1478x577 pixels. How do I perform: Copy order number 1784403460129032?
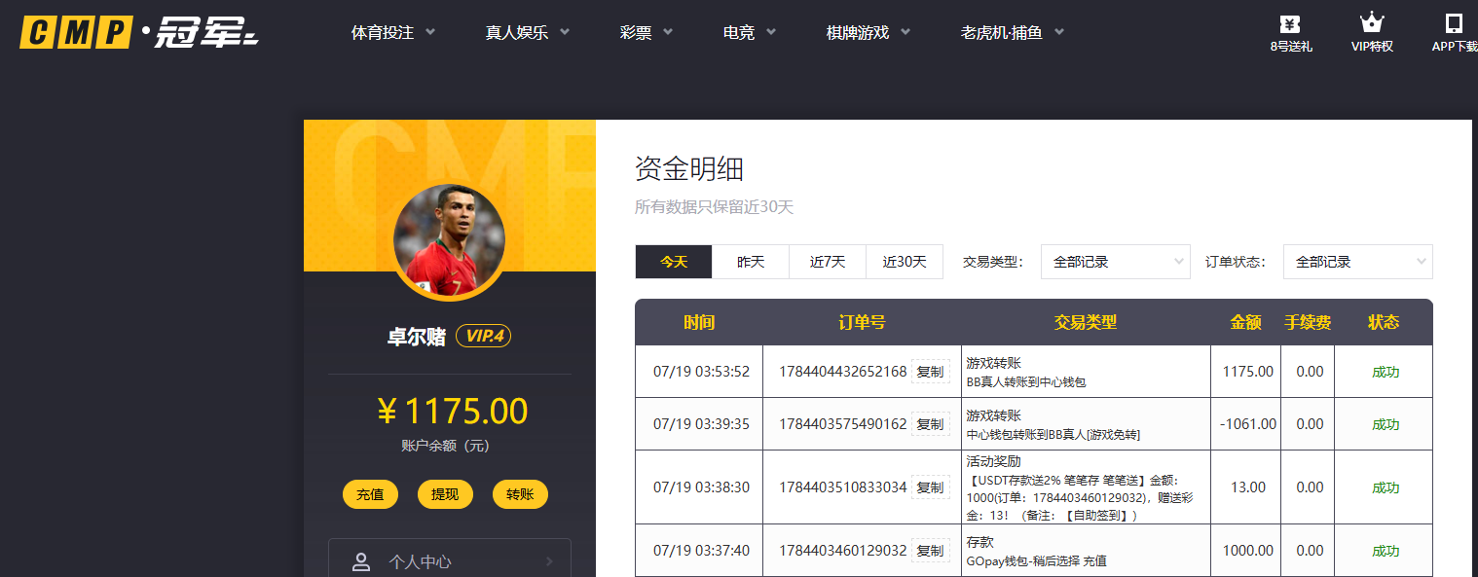coord(930,551)
